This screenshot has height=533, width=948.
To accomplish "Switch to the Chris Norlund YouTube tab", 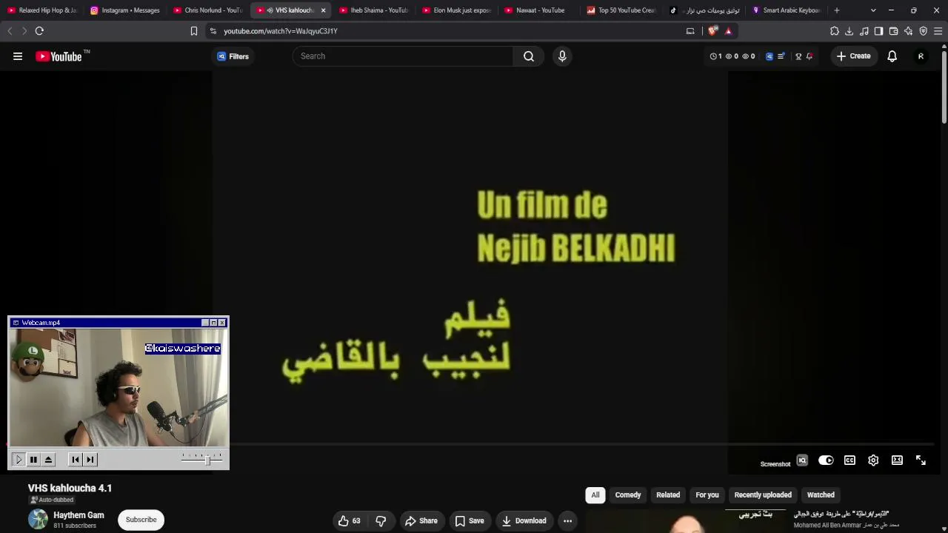I will (208, 10).
